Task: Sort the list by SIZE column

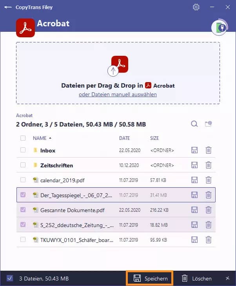Action: click(x=154, y=138)
